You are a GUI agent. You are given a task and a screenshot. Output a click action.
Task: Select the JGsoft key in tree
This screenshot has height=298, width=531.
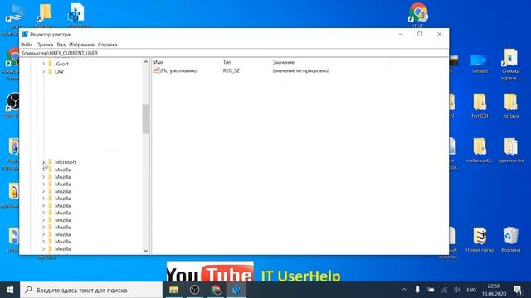tap(61, 64)
